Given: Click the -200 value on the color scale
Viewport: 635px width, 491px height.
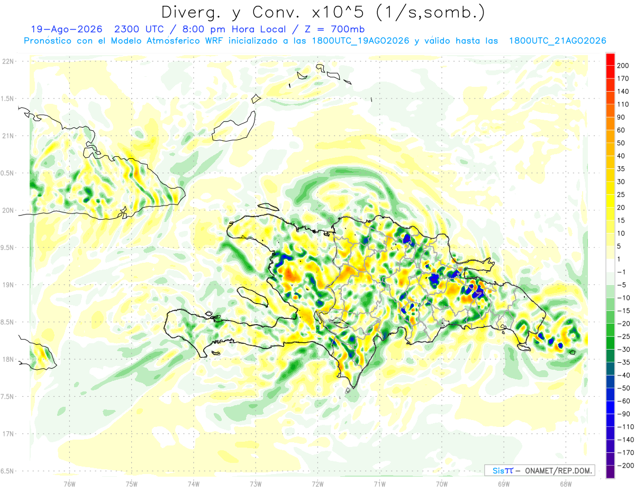Looking at the screenshot, I should click(625, 466).
